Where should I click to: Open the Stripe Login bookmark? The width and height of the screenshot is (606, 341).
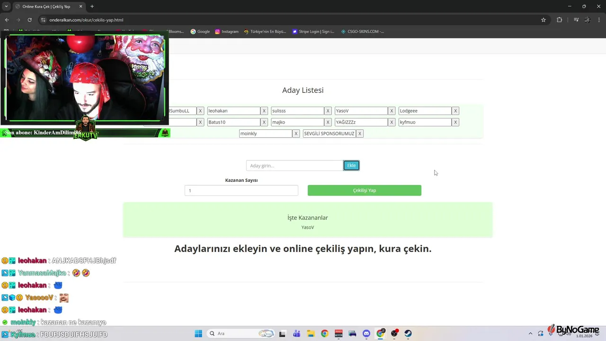point(313,32)
